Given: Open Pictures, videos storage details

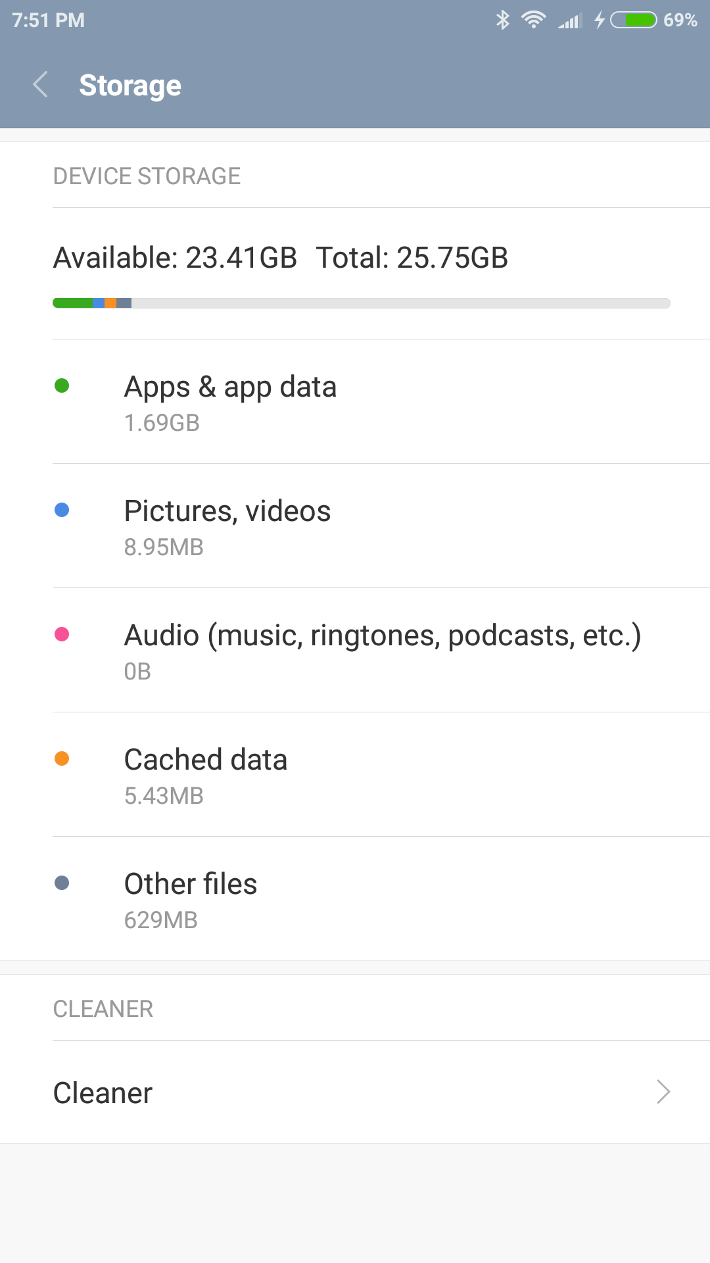Looking at the screenshot, I should coord(227,526).
